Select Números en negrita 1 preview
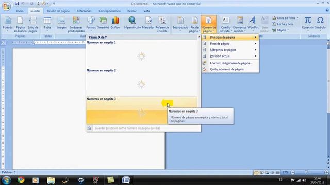330x185 pixels. tap(142, 54)
